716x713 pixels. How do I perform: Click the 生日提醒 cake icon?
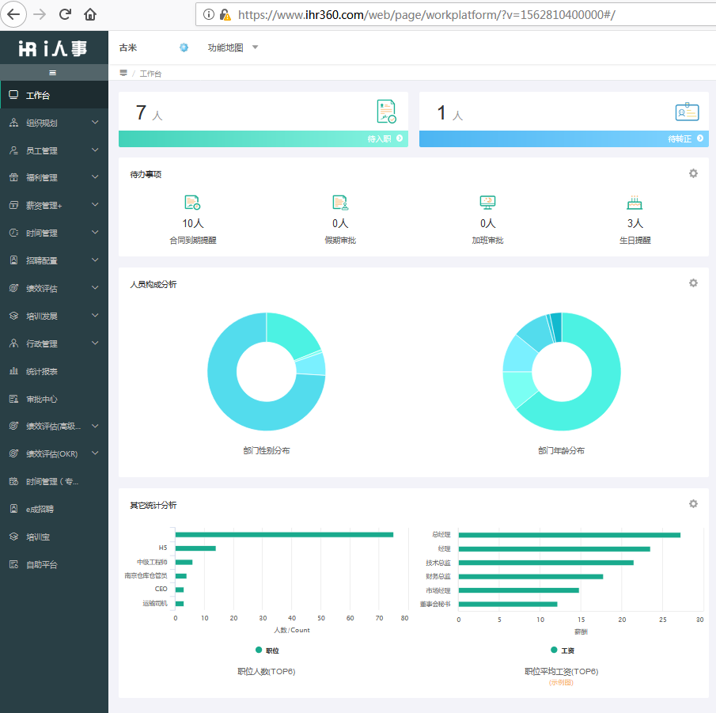[x=635, y=203]
